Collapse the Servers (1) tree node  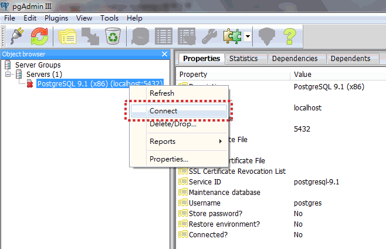(x=8, y=74)
